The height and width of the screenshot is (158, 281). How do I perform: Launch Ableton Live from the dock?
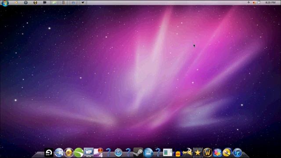pyautogui.click(x=49, y=153)
